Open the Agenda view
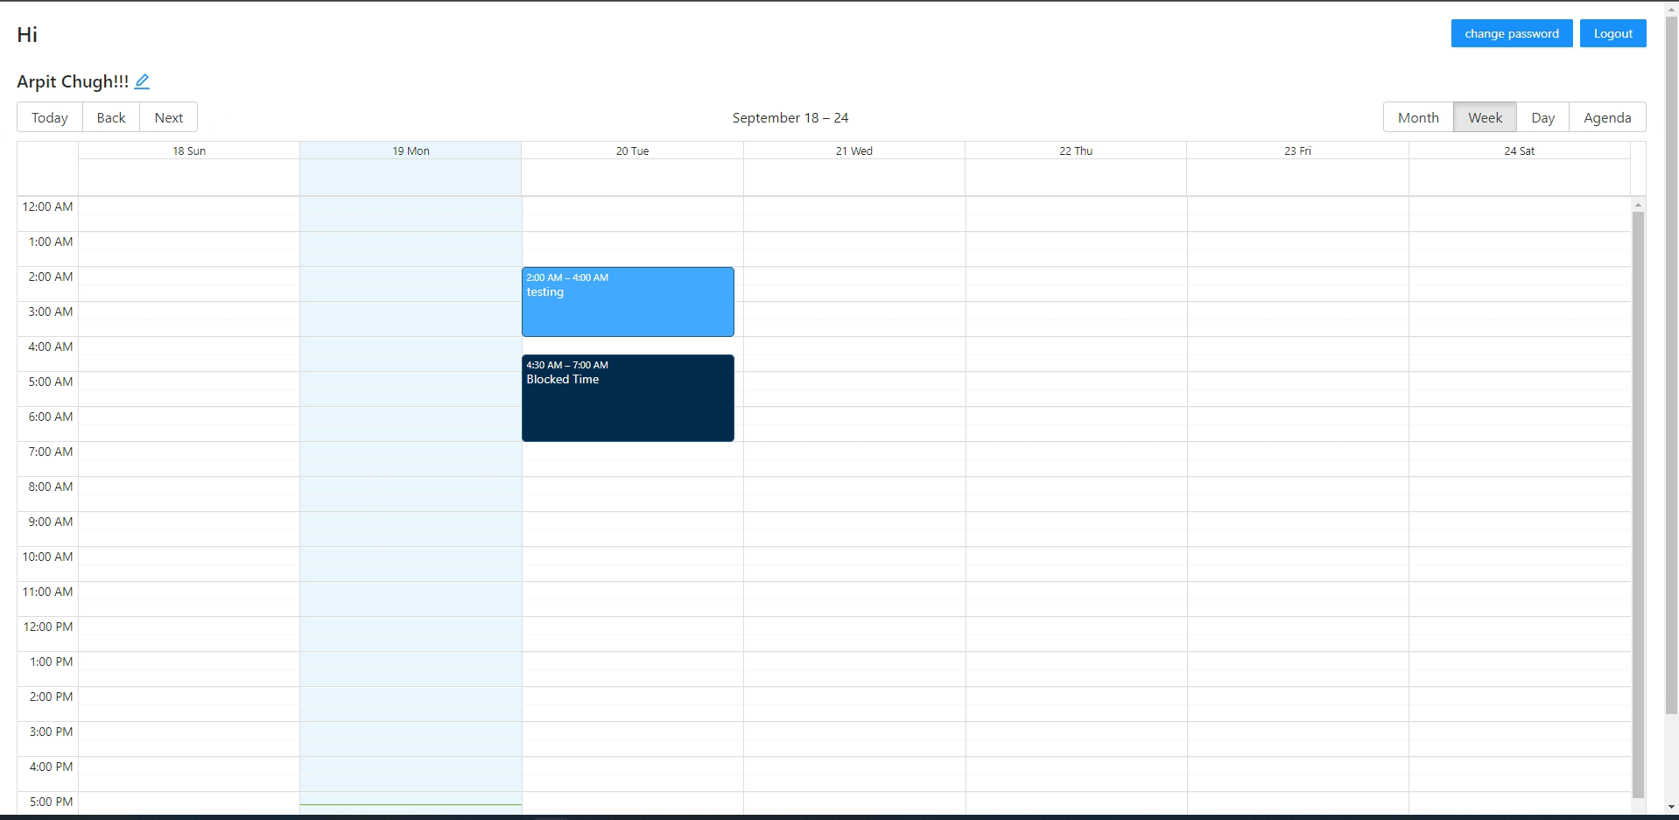Screen dimensions: 1679x820 1607,116
